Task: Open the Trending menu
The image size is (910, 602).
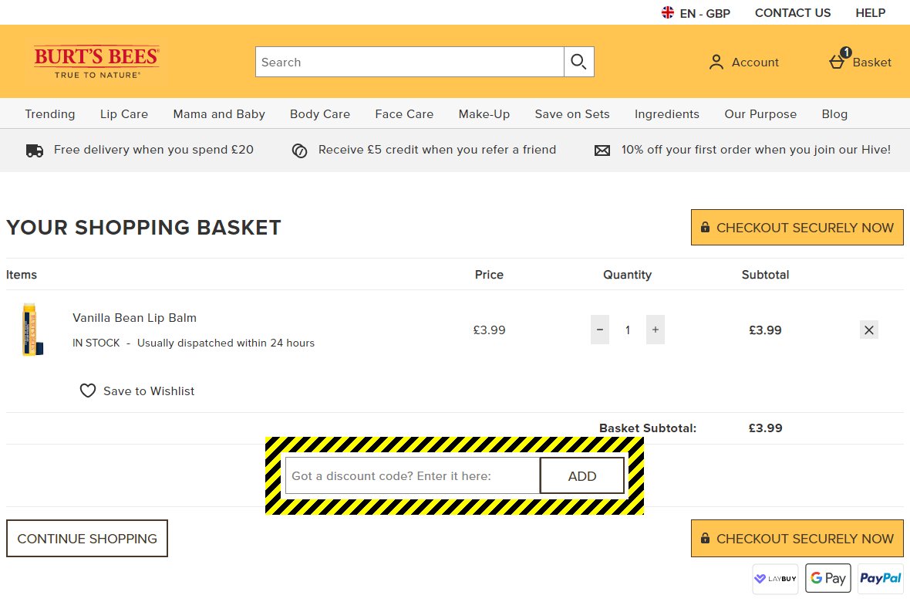Action: [x=50, y=114]
